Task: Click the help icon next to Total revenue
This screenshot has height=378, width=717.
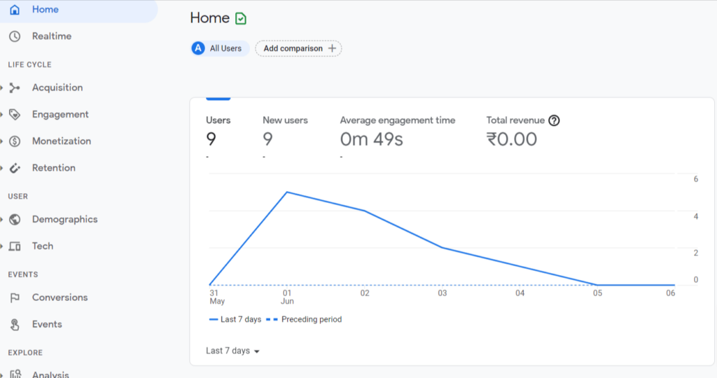Action: click(x=554, y=120)
